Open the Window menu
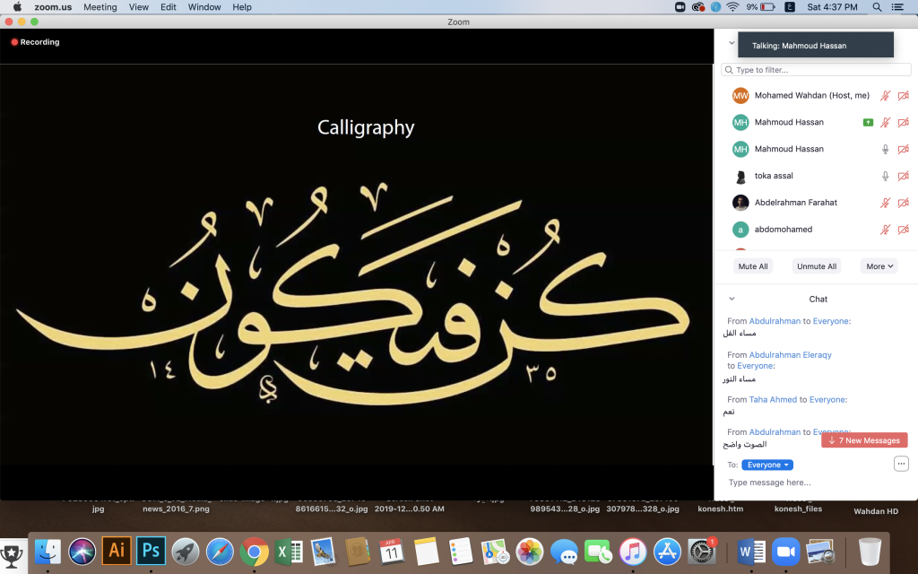 (204, 7)
